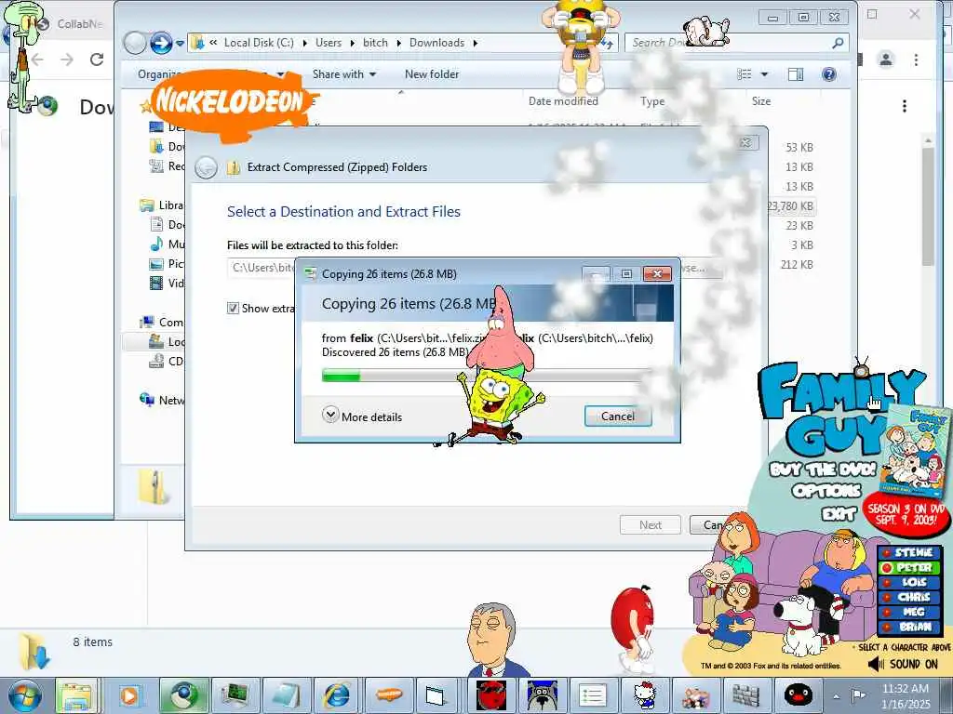Click the browser window's vertical scrollbar
This screenshot has height=714, width=953.
pos(927,206)
